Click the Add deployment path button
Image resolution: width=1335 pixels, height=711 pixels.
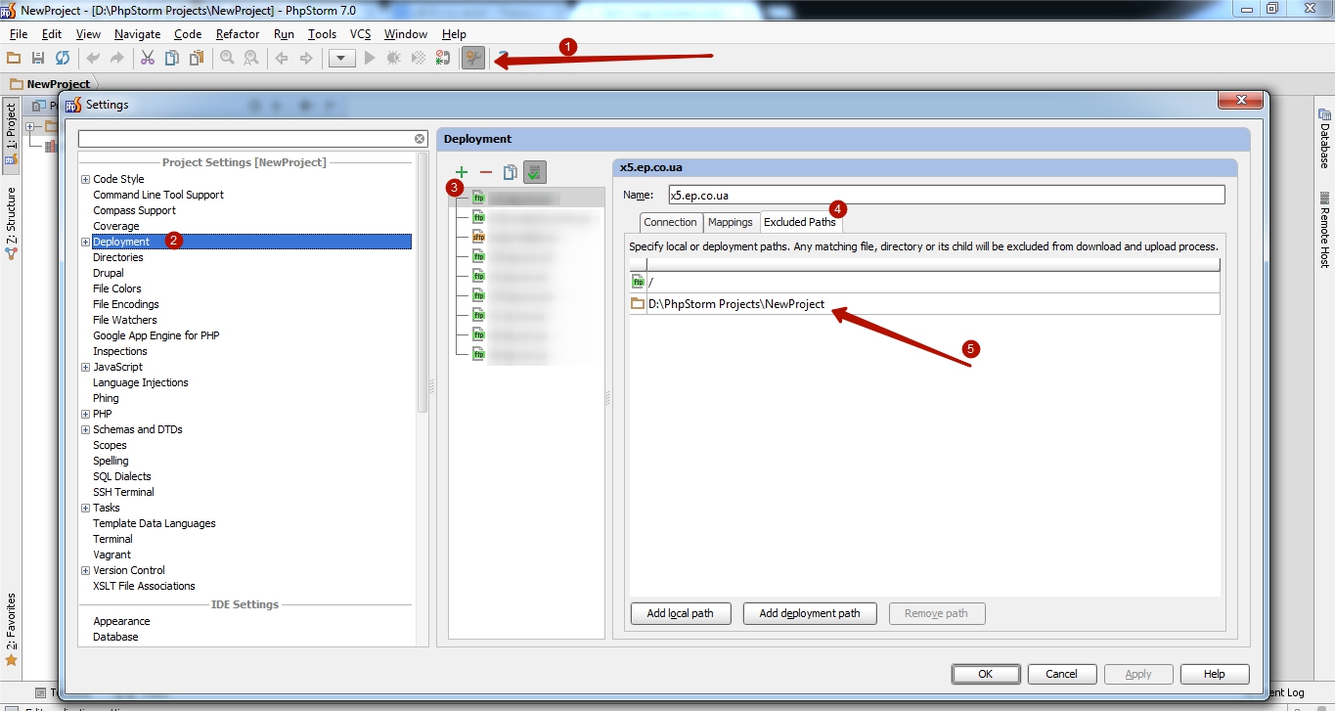810,613
